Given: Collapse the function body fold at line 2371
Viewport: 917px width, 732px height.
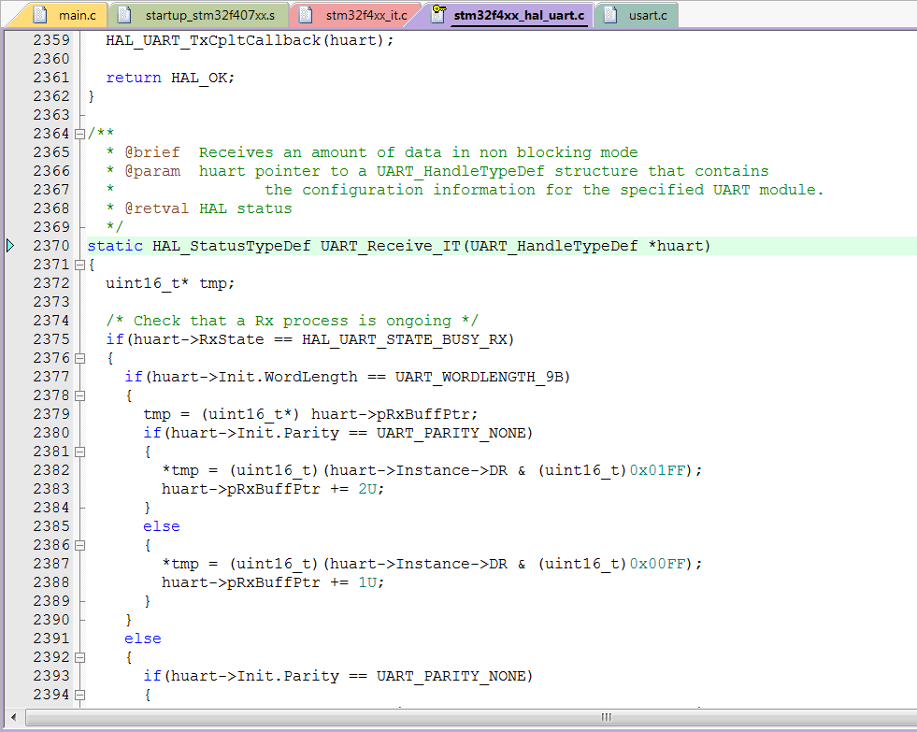Looking at the screenshot, I should tap(80, 265).
